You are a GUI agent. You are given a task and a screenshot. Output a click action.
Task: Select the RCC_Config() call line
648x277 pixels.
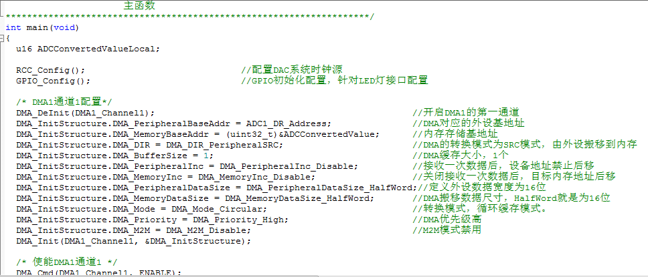coord(50,70)
